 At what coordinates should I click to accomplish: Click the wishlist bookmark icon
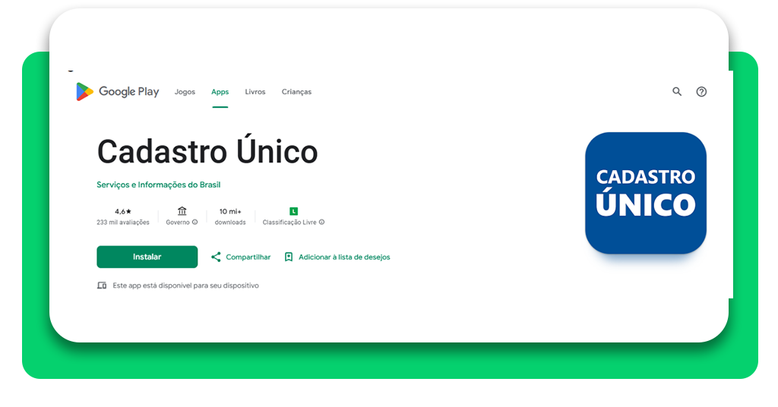tap(289, 257)
